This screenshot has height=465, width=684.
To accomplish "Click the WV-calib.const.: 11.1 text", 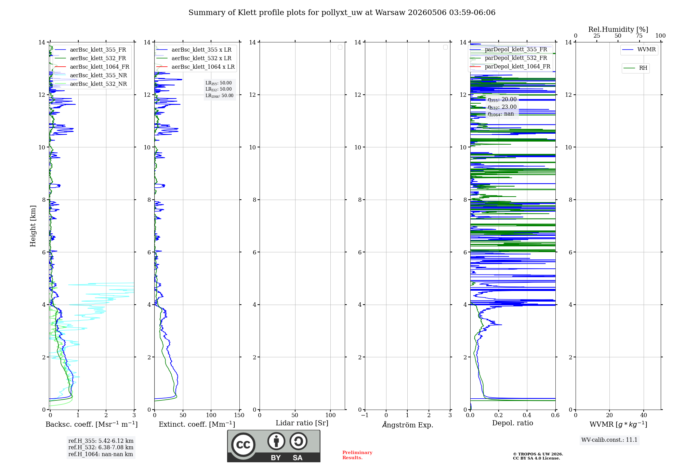I will (x=609, y=440).
